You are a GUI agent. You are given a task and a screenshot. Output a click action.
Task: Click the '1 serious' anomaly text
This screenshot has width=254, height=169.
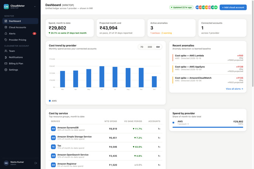tap(155, 33)
